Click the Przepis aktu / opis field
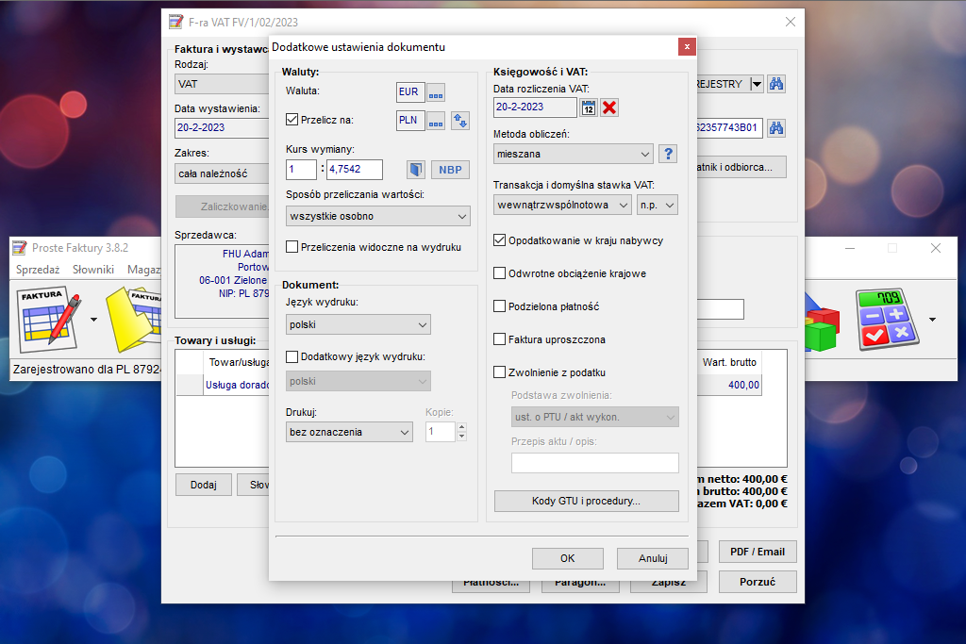This screenshot has height=644, width=966. coord(594,463)
